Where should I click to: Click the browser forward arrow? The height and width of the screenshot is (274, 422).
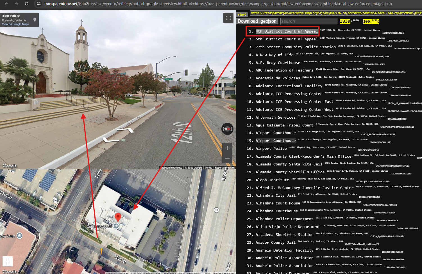(16, 4)
